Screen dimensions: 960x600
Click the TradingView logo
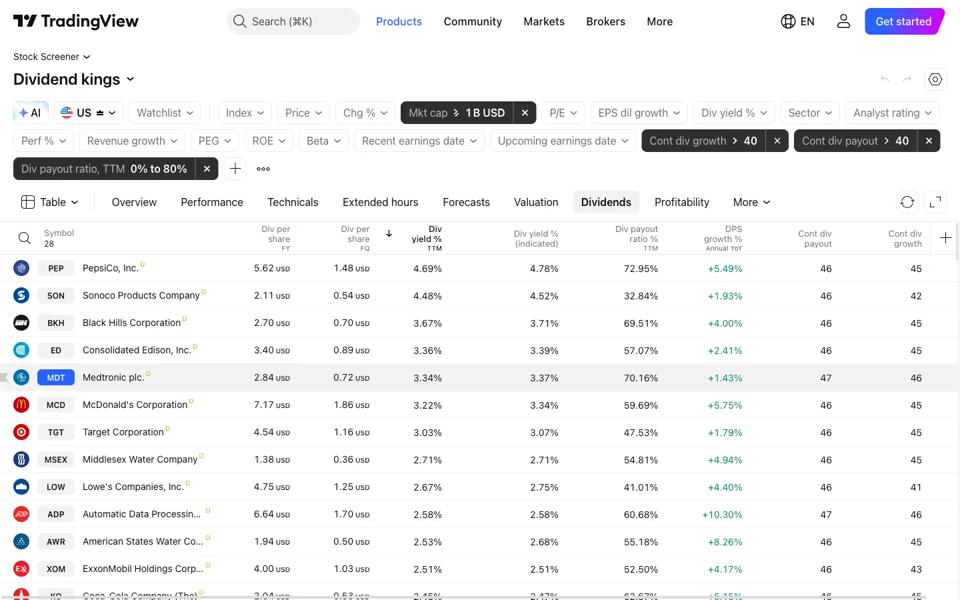click(76, 21)
